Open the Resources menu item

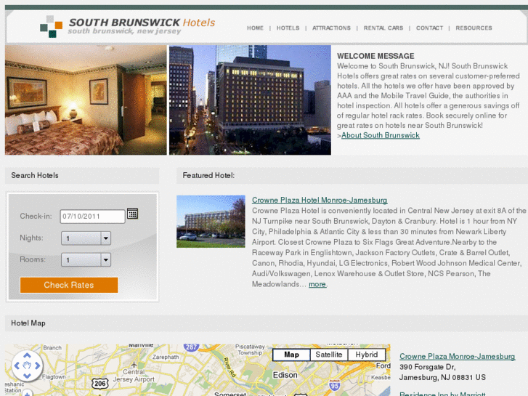pos(474,28)
